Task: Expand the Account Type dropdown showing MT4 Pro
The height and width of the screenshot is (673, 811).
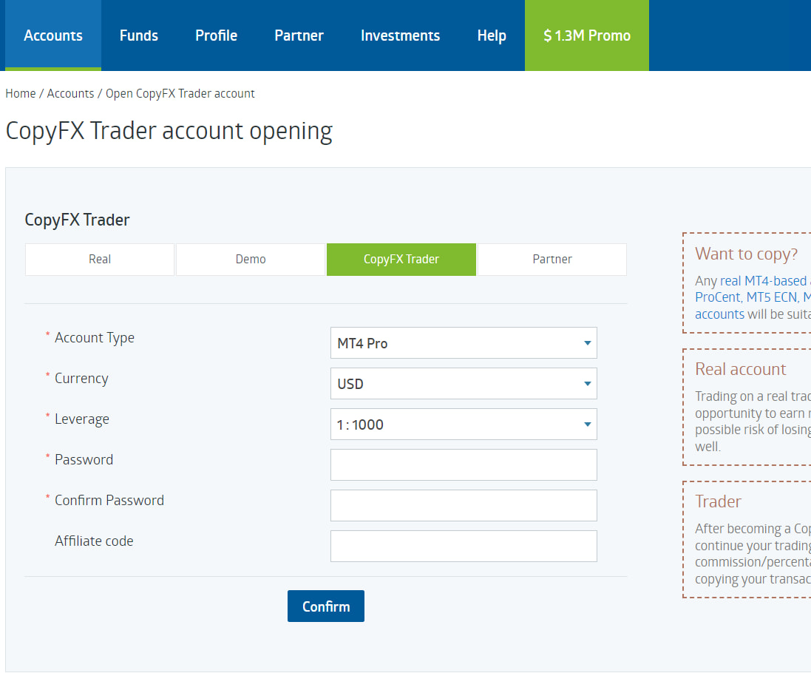Action: click(x=464, y=343)
